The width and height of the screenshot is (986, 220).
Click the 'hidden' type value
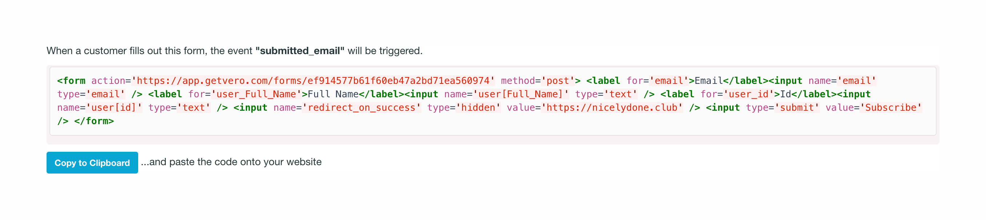click(478, 108)
